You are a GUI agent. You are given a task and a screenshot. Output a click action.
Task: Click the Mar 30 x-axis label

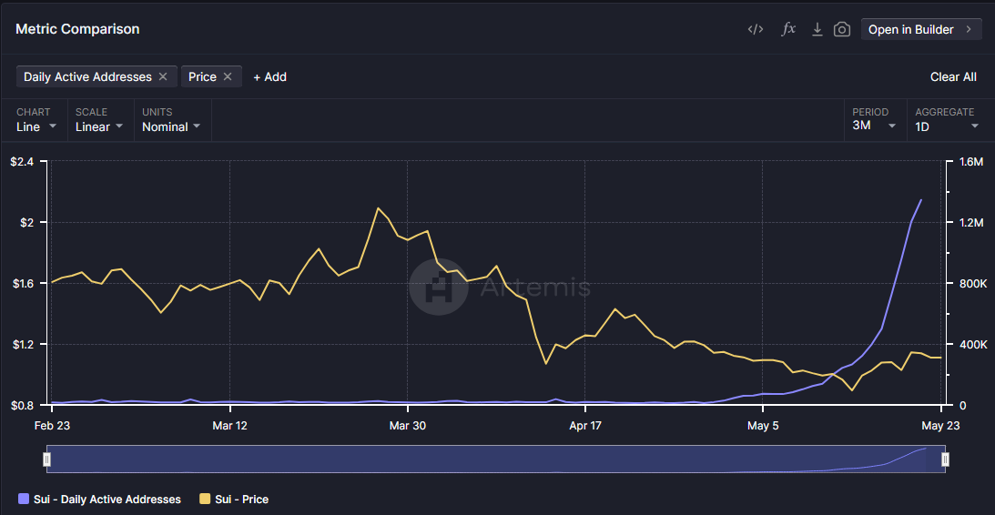tap(408, 426)
